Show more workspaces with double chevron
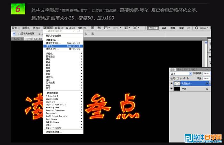 (x=188, y=28)
